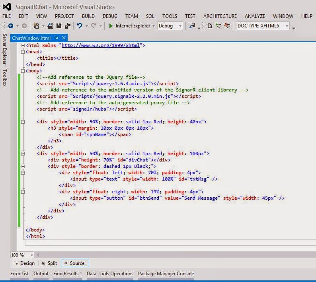Image resolution: width=316 pixels, height=282 pixels.
Task: Click the Visual Studio logo icon
Action: pyautogui.click(x=7, y=7)
